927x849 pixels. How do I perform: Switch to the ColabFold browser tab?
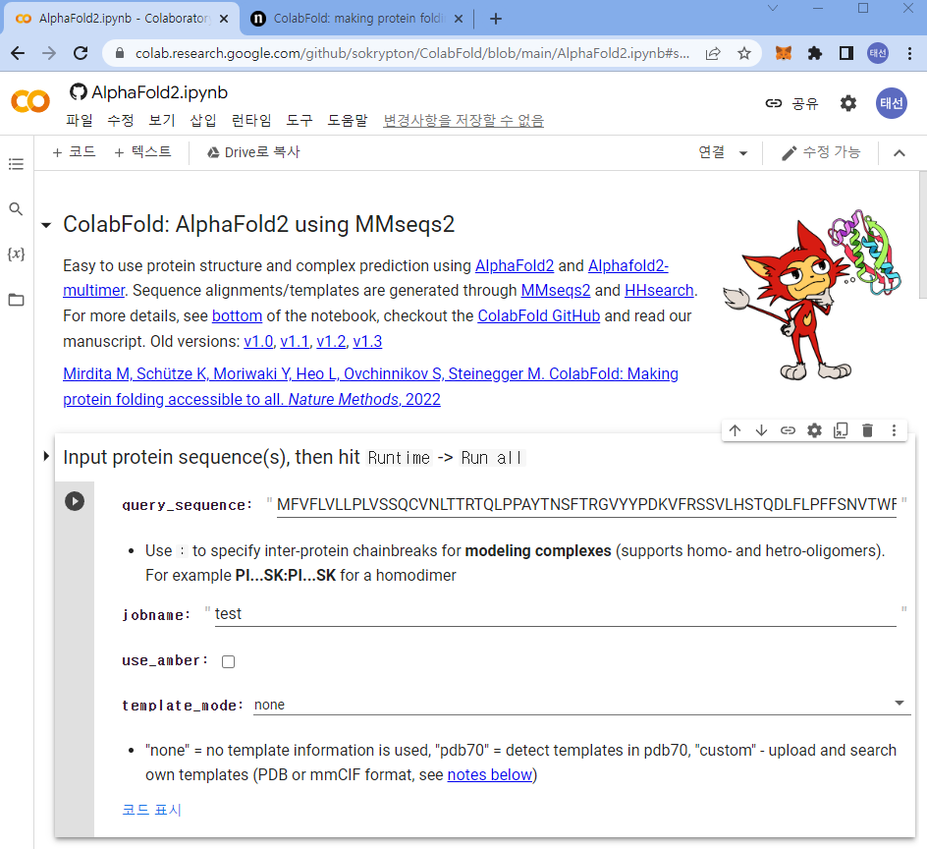coord(357,19)
